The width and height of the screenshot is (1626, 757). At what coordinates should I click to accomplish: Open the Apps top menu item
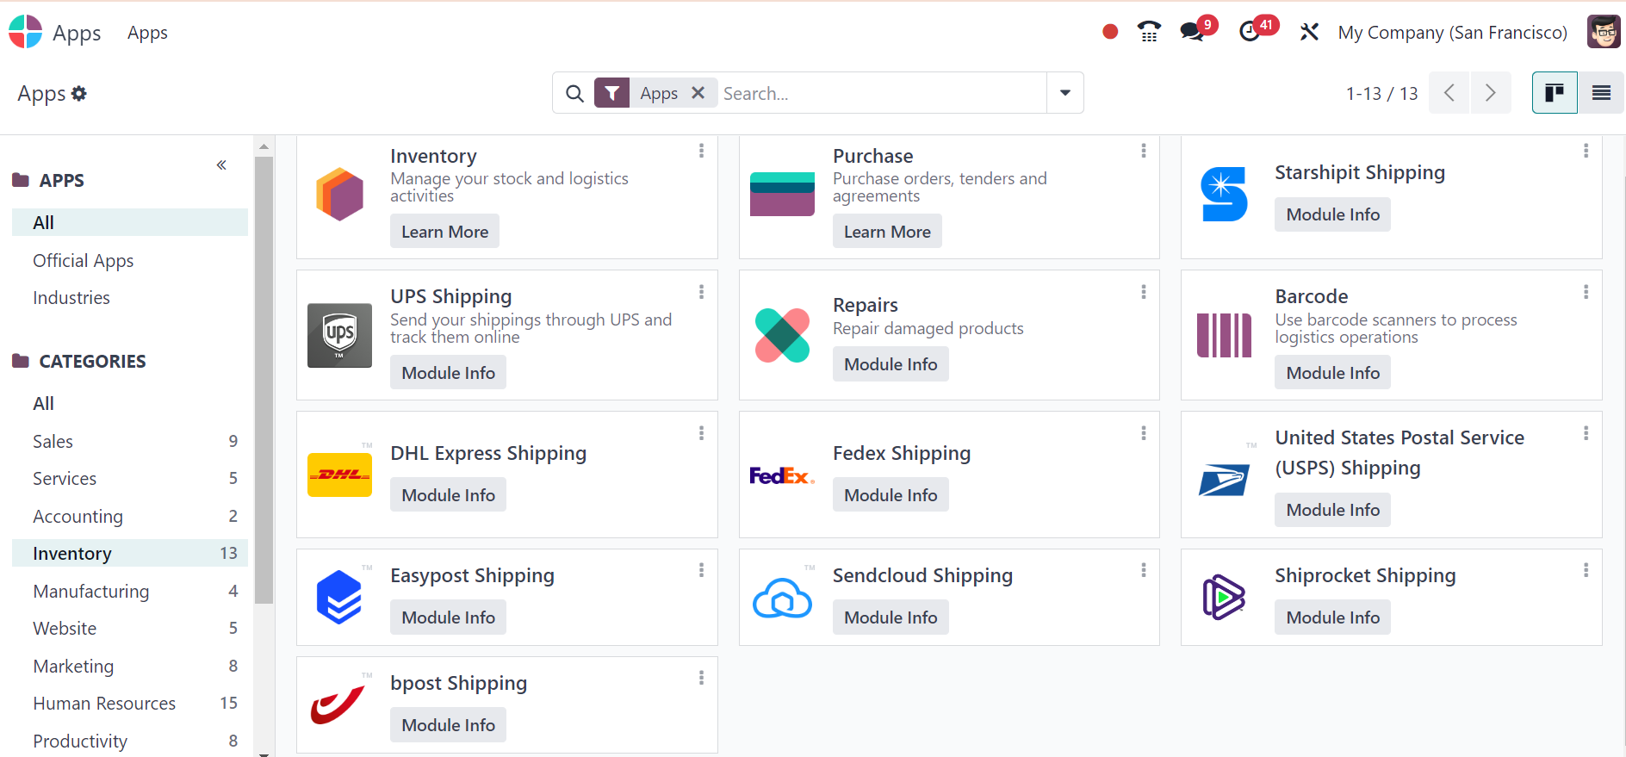pyautogui.click(x=147, y=33)
